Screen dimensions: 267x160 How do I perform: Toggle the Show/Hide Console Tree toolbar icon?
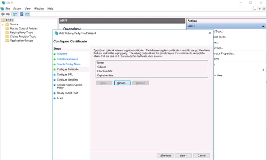pyautogui.click(x=15, y=14)
